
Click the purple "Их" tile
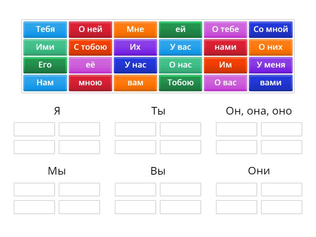(x=135, y=47)
